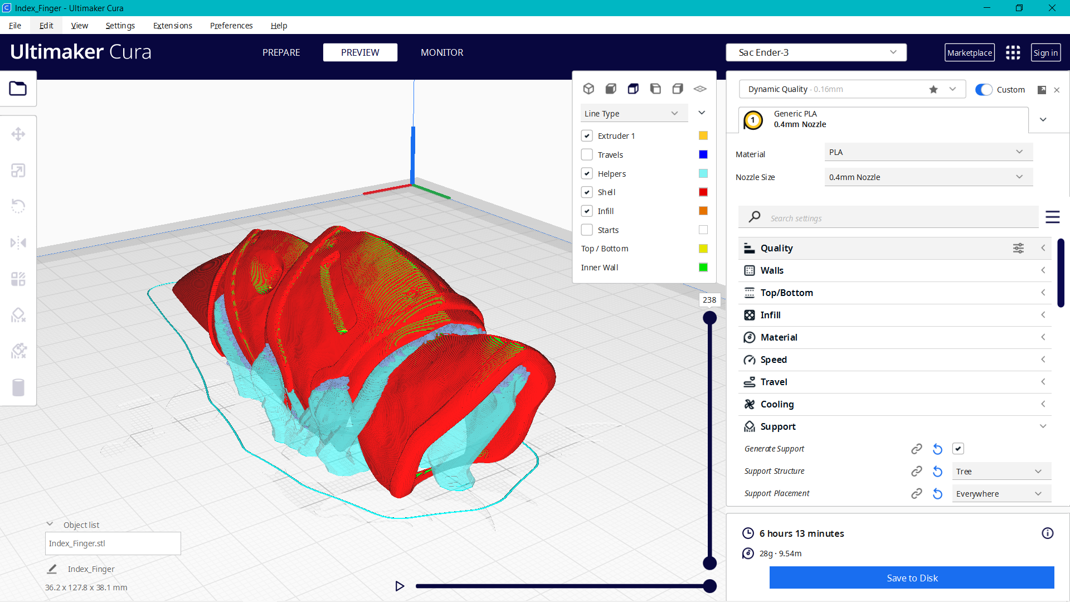Viewport: 1070px width, 602px height.
Task: Enable the Travels line type
Action: pos(587,154)
